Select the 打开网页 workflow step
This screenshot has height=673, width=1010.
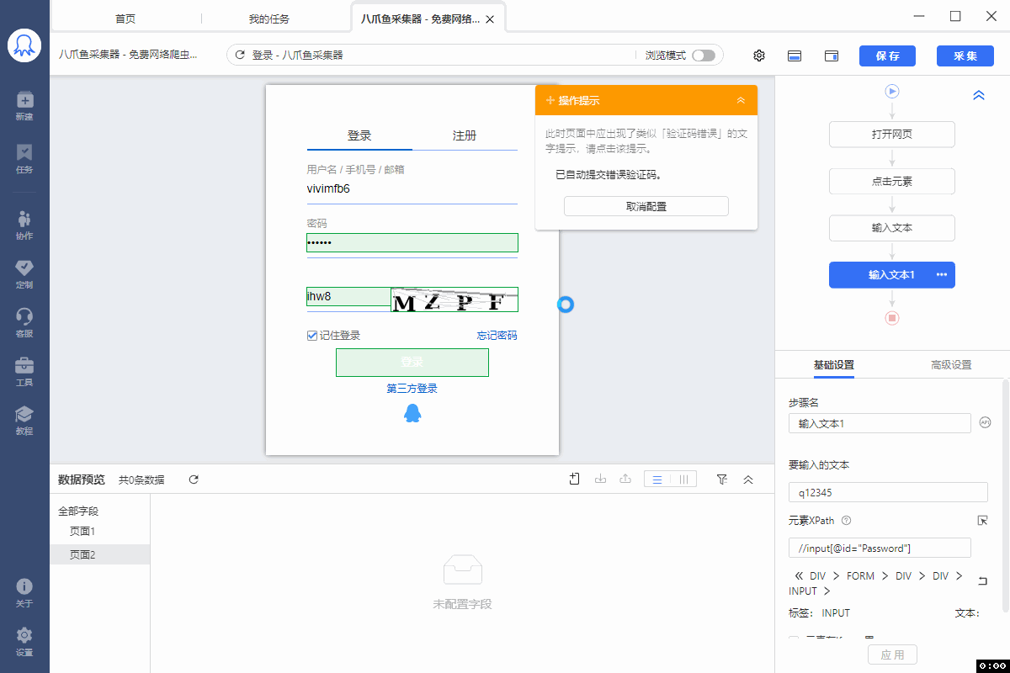tap(892, 135)
